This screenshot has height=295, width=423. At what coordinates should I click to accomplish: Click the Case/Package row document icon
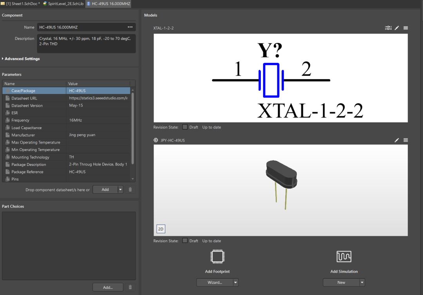pyautogui.click(x=7, y=91)
